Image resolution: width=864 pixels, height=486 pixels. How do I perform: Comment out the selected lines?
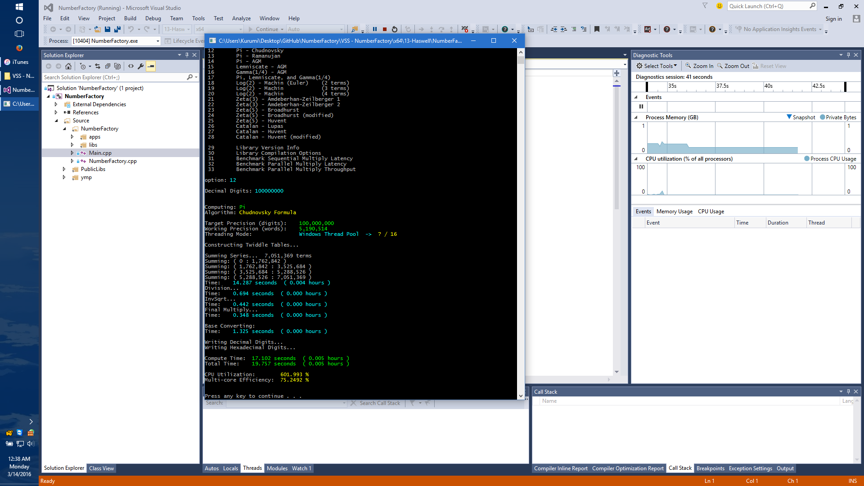click(x=574, y=29)
